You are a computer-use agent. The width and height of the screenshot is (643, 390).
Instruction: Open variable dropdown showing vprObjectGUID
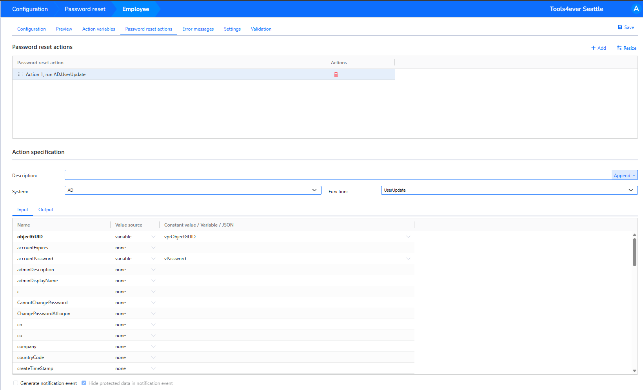point(408,237)
